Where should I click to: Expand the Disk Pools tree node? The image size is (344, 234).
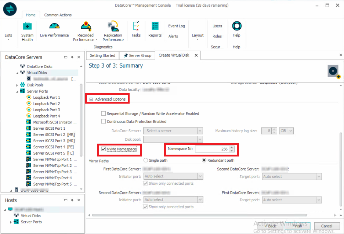(x=17, y=85)
